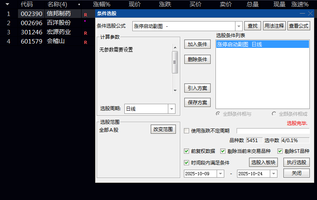This screenshot has height=200, width=317.
Task: Open the 条件选股公式 dropdown arrow
Action: (x=239, y=26)
